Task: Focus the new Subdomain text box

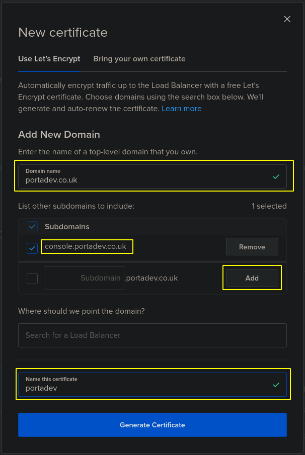Action: click(85, 278)
